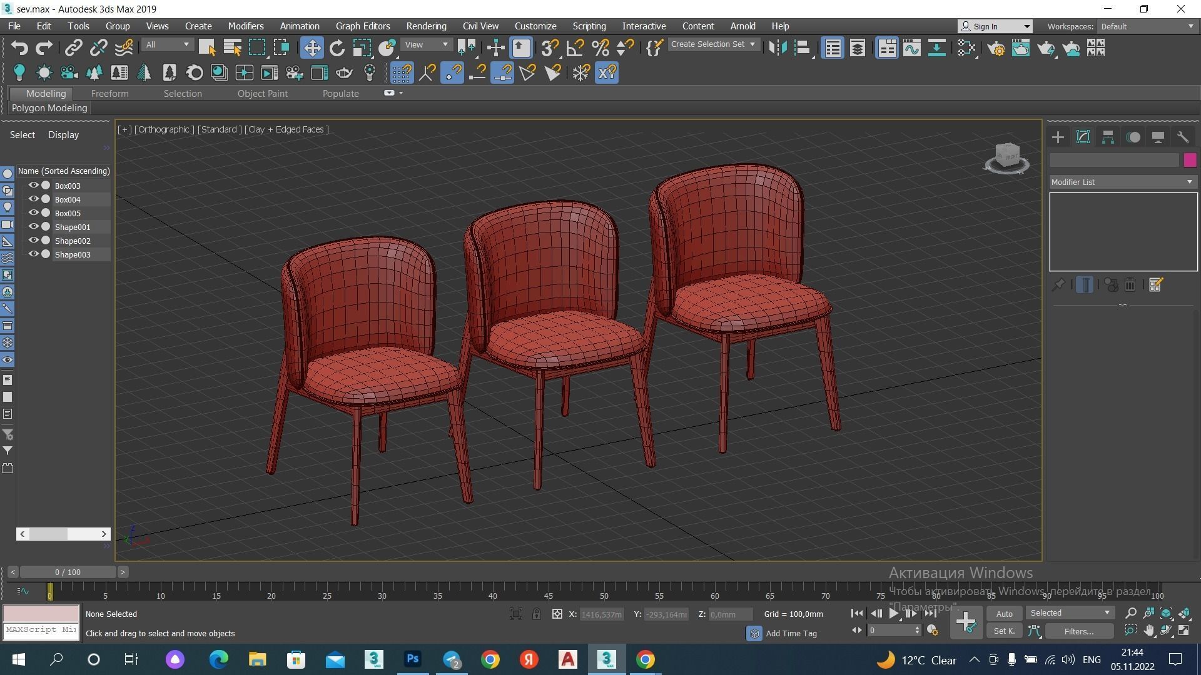The width and height of the screenshot is (1201, 675).
Task: Open the Modify panel tab
Action: (1083, 137)
